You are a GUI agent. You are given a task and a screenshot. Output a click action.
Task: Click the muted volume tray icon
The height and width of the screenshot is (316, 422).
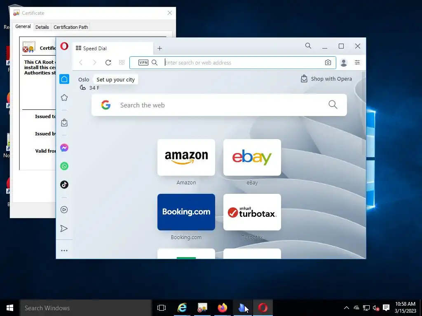pos(376,308)
